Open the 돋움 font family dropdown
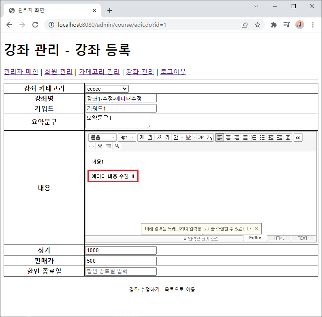This screenshot has height=317, width=322. (102, 137)
